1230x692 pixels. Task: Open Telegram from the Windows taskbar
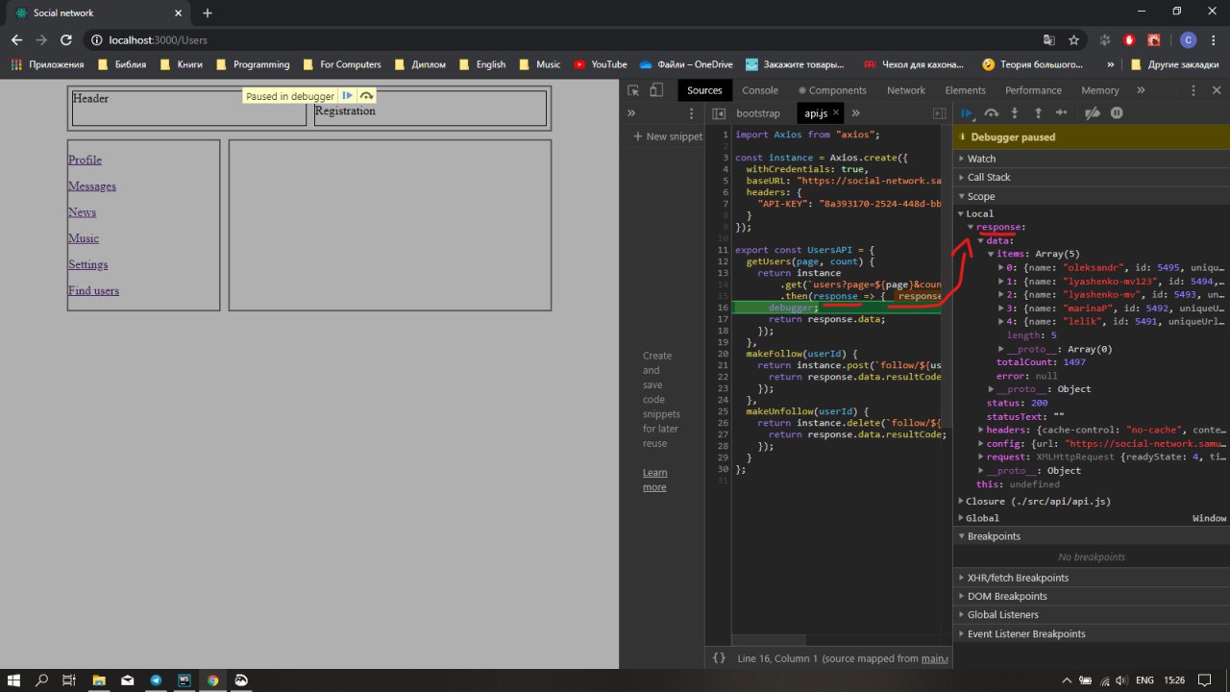pyautogui.click(x=156, y=680)
